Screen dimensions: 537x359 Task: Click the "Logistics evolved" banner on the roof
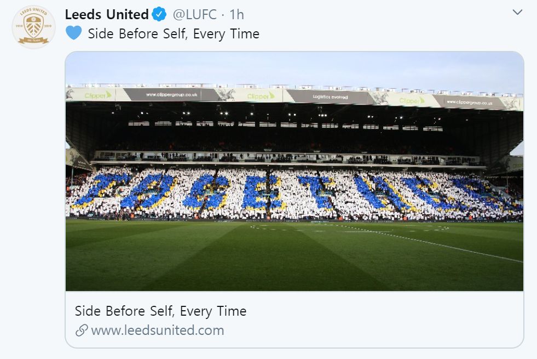tap(330, 97)
